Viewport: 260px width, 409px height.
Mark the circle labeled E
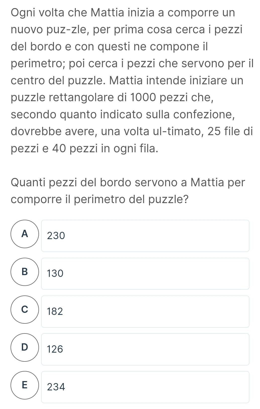point(25,385)
